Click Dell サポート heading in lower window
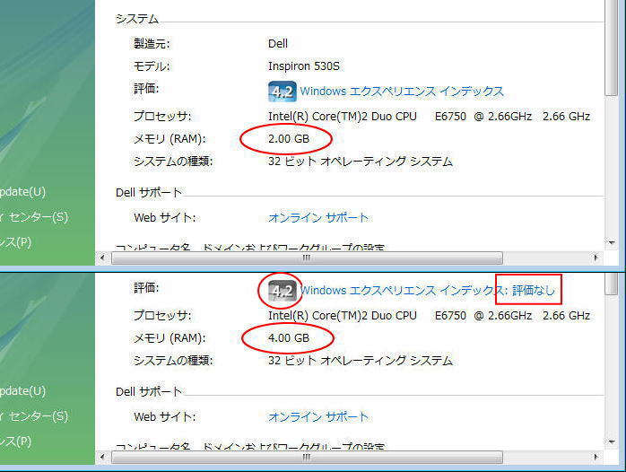626x472 pixels. (x=149, y=392)
